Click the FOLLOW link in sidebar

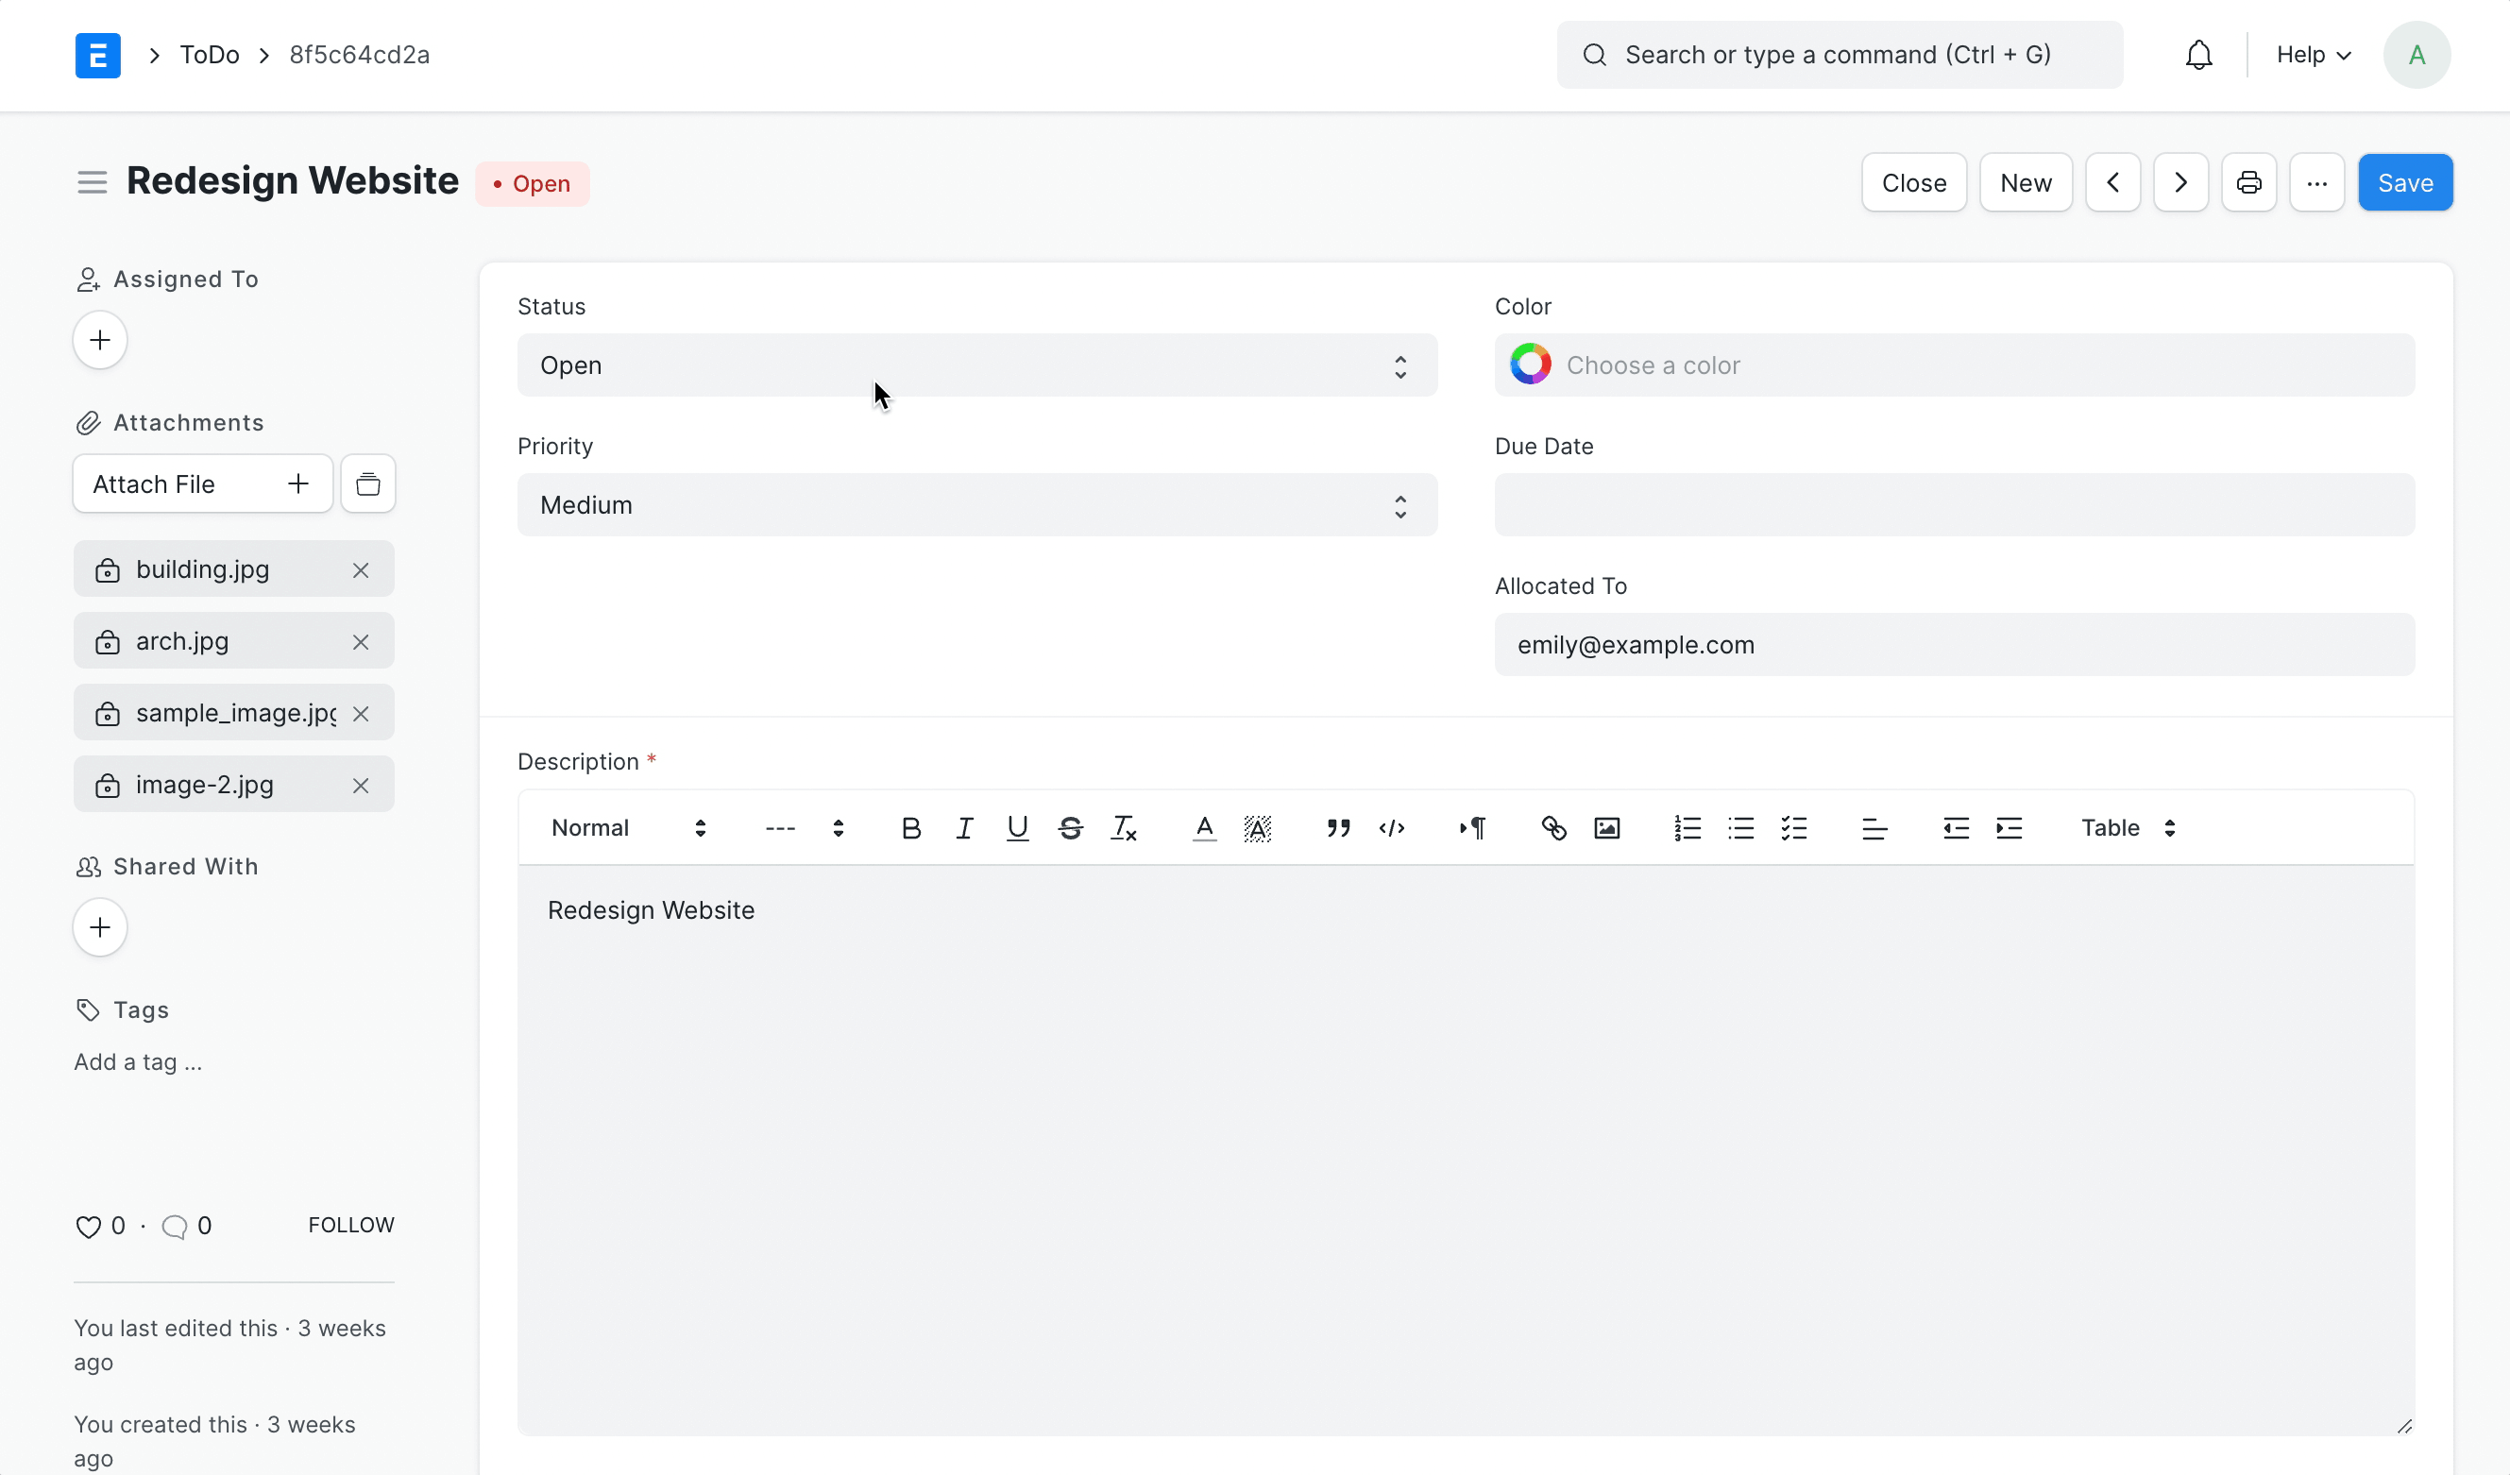(350, 1225)
